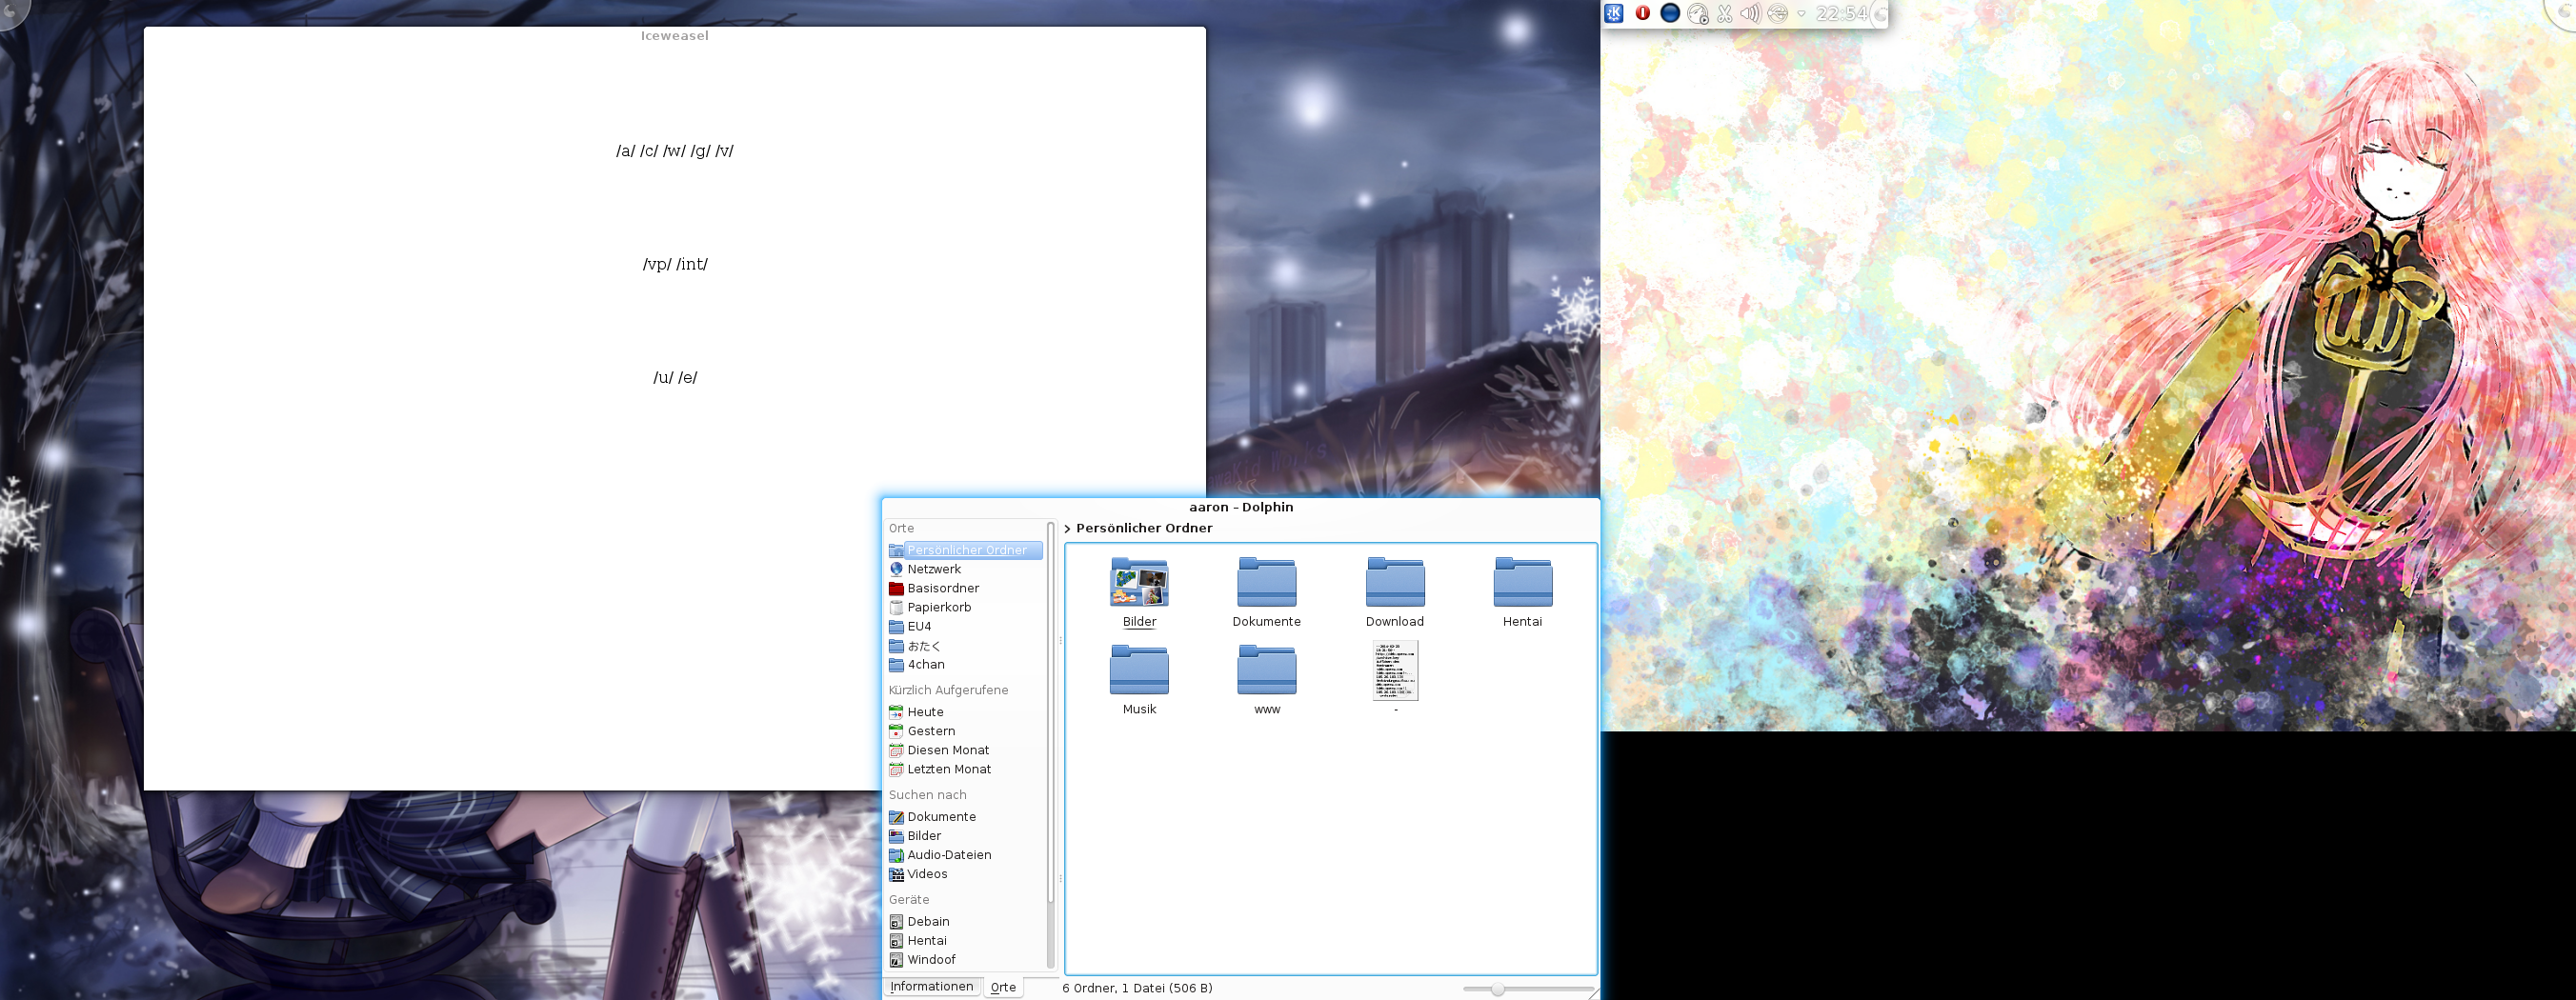Open the Musik folder in Dolphin

click(x=1139, y=680)
